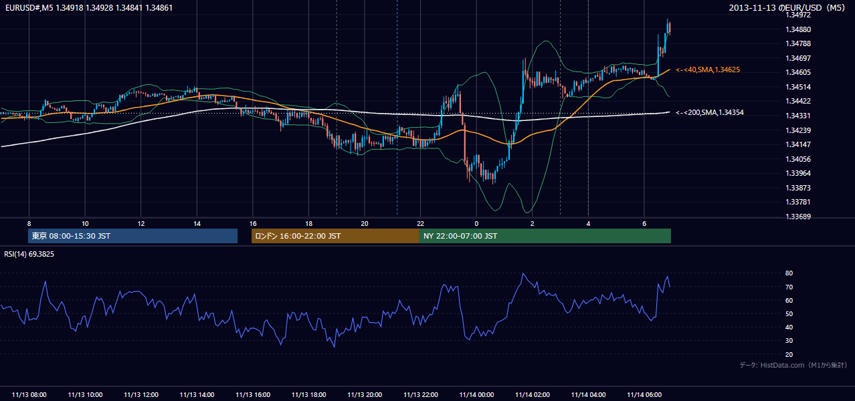Open the HistData.com data source credit
Image resolution: width=855 pixels, height=401 pixels.
click(793, 365)
